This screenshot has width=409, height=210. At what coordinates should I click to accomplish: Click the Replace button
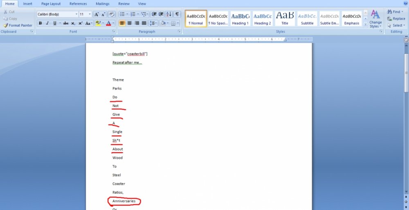396,19
